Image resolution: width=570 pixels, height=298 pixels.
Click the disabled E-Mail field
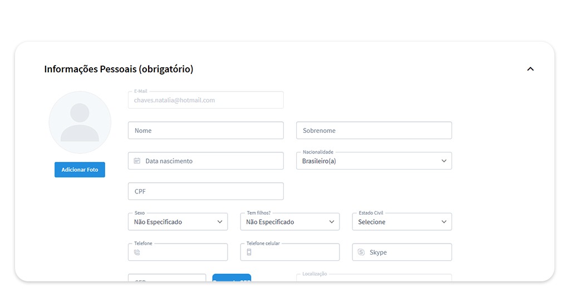click(205, 101)
